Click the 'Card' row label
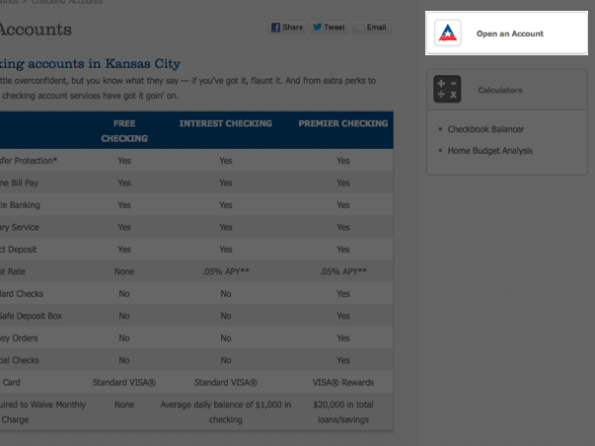The width and height of the screenshot is (595, 446). 10,382
